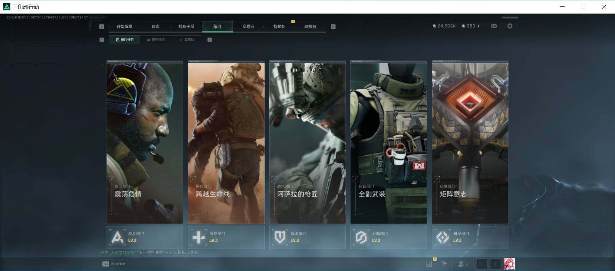Open the 特战干员 tab
The height and width of the screenshot is (271, 615).
[x=186, y=26]
